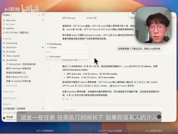Image resolution: width=178 pixels, height=134 pixels.
Task: Click the globe icon before OpenAI Codex link
Action: click(x=111, y=86)
